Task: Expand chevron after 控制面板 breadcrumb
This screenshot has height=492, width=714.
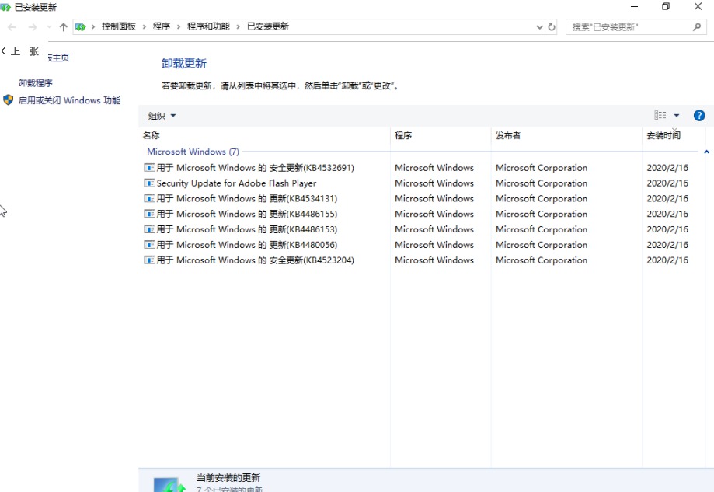Action: pyautogui.click(x=145, y=27)
